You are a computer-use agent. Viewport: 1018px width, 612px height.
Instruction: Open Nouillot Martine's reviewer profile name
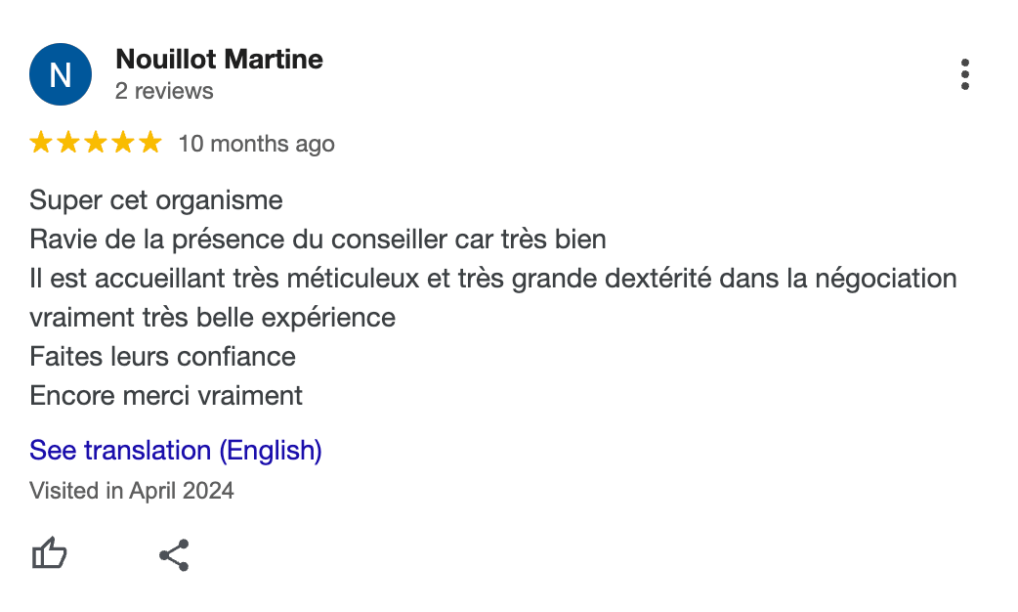point(220,59)
